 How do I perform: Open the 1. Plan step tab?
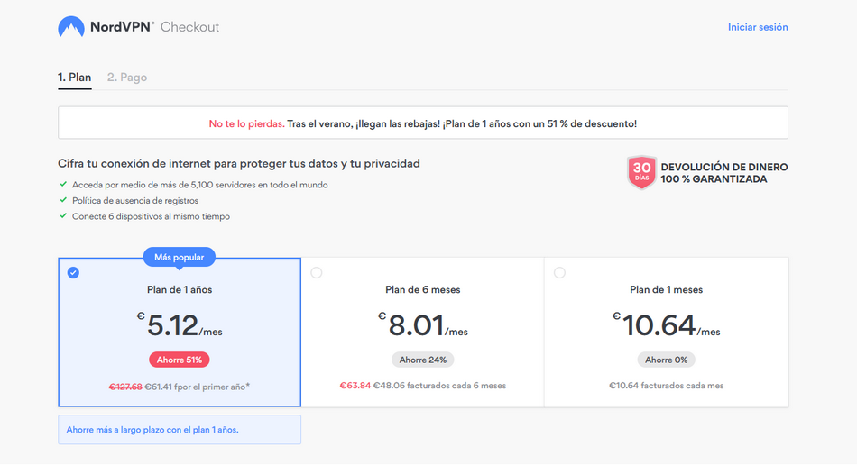(x=74, y=77)
